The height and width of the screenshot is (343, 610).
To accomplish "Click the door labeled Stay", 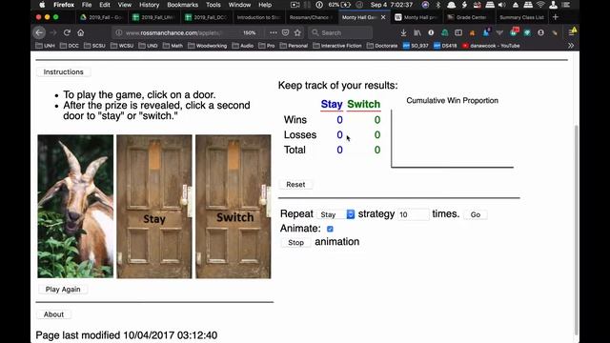I will click(x=154, y=207).
